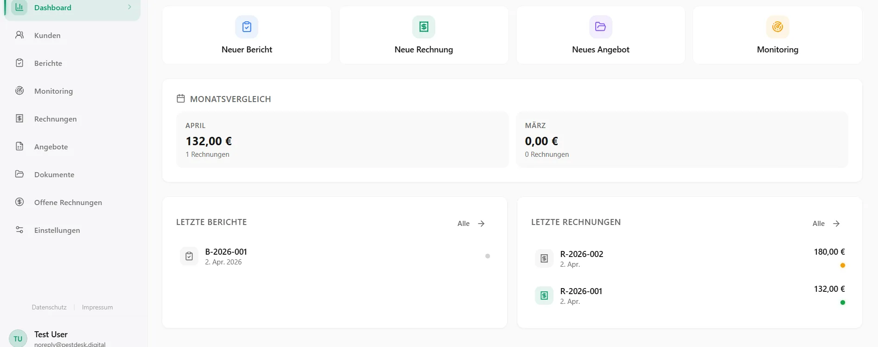Open Angebote in the sidebar
Screen dimensions: 878x347
(x=51, y=147)
